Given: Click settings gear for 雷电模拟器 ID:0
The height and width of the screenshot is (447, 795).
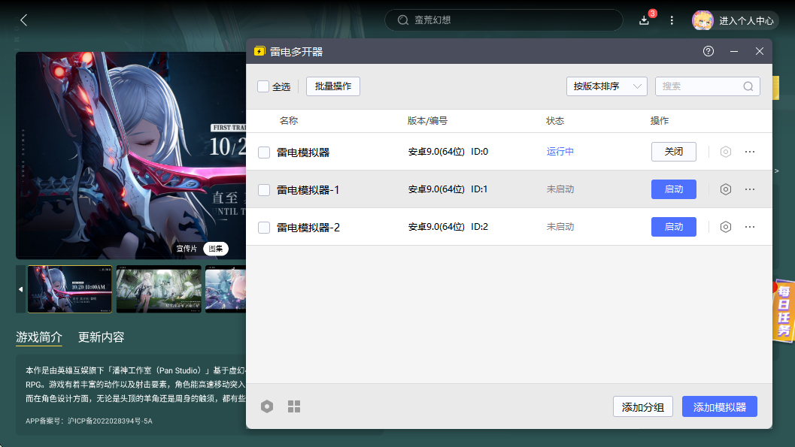Looking at the screenshot, I should tap(726, 152).
